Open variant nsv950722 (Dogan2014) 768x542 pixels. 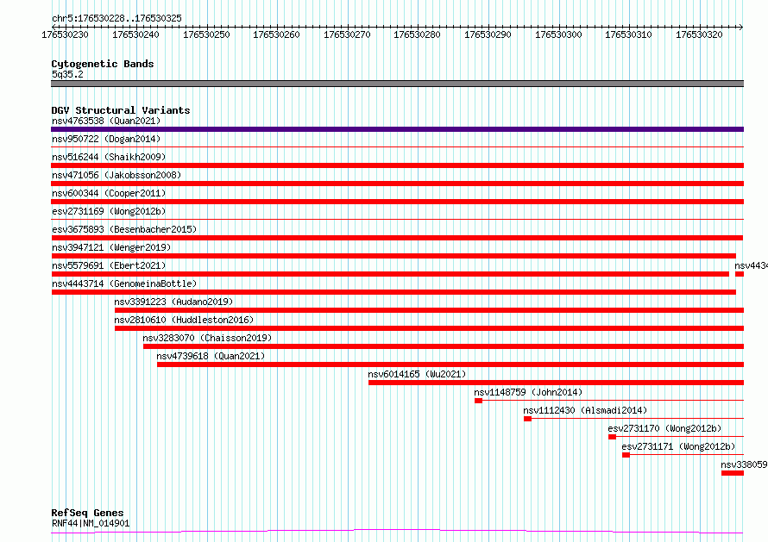(x=106, y=139)
